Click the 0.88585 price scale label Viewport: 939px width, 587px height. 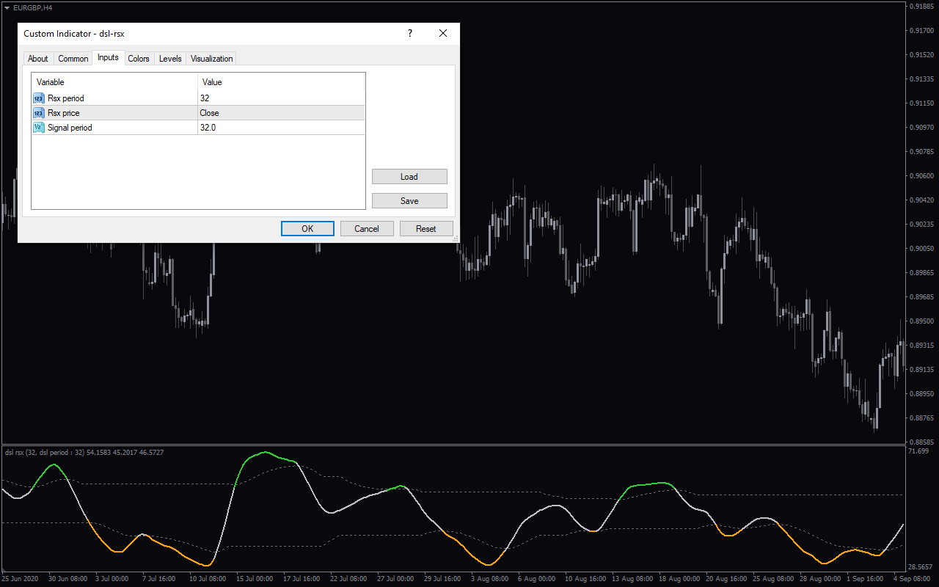(x=921, y=442)
